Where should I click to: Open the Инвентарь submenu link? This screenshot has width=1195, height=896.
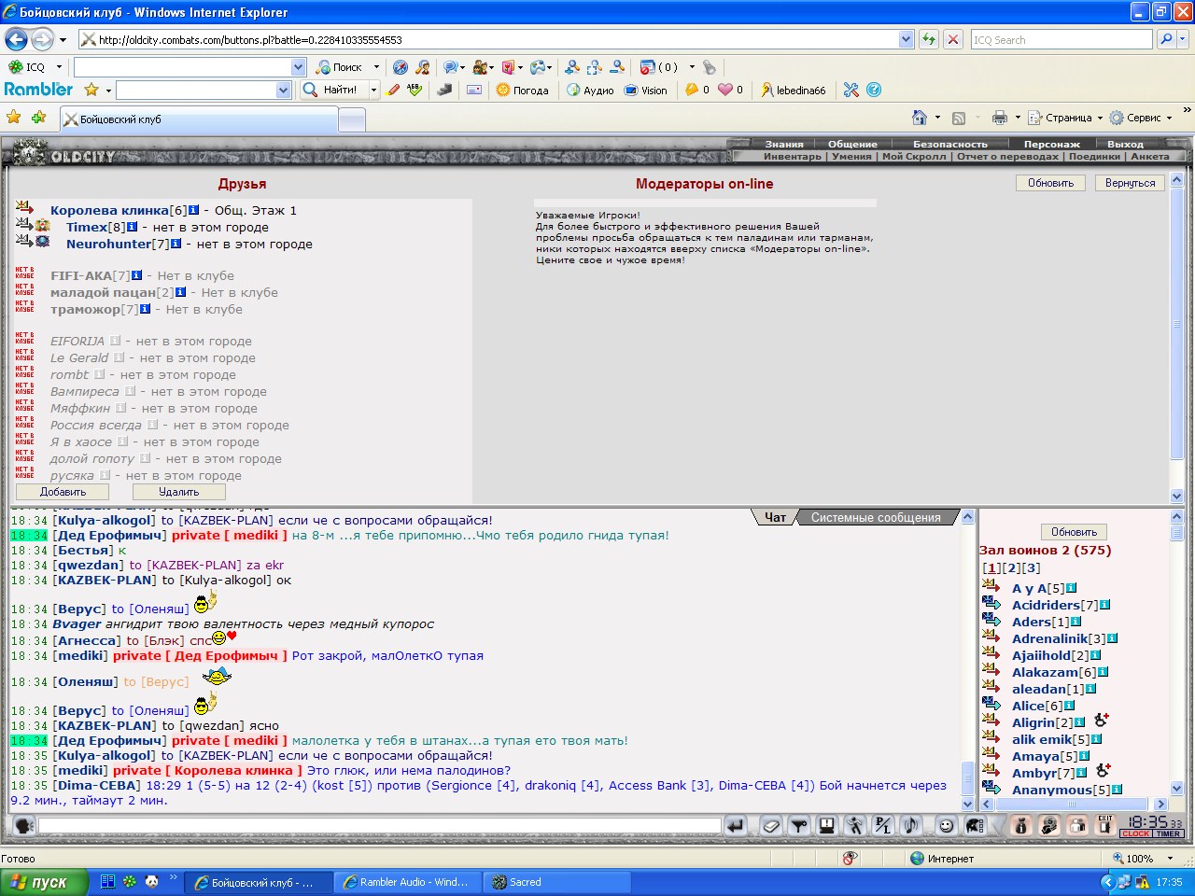tap(792, 156)
